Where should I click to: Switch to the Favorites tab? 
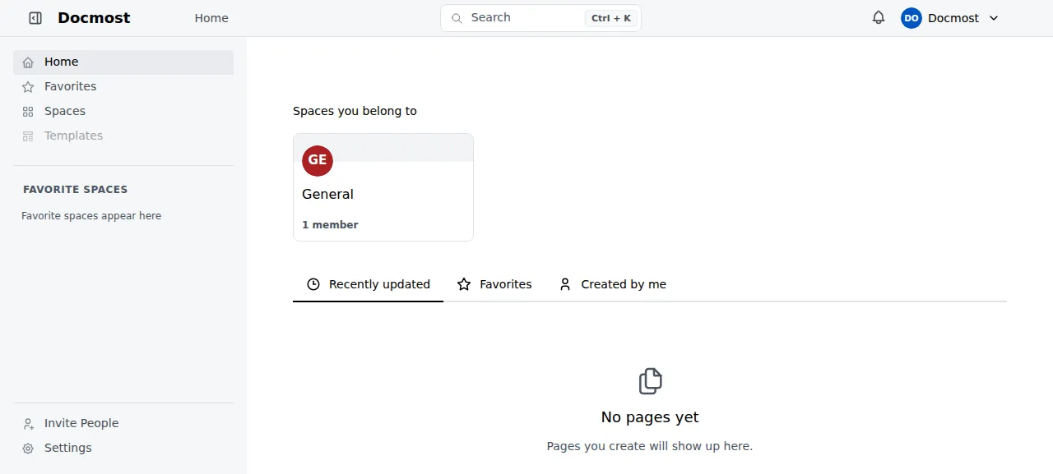tap(494, 284)
